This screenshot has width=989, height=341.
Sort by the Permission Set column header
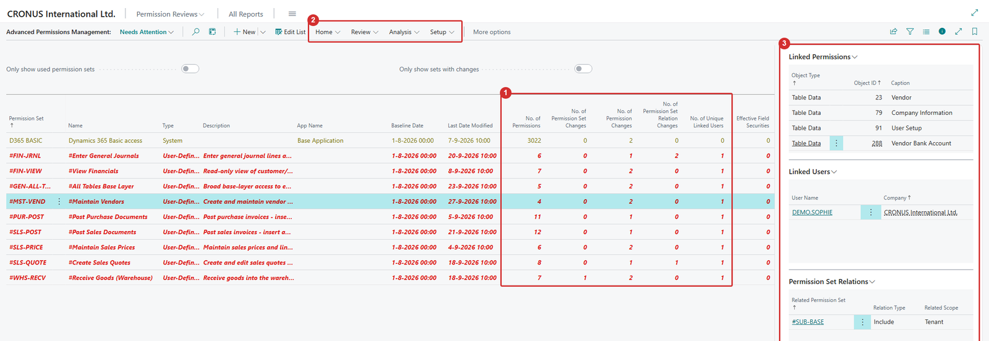tap(26, 121)
